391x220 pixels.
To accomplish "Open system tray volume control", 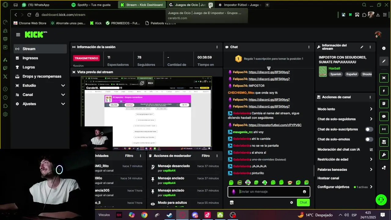I will (x=347, y=215).
